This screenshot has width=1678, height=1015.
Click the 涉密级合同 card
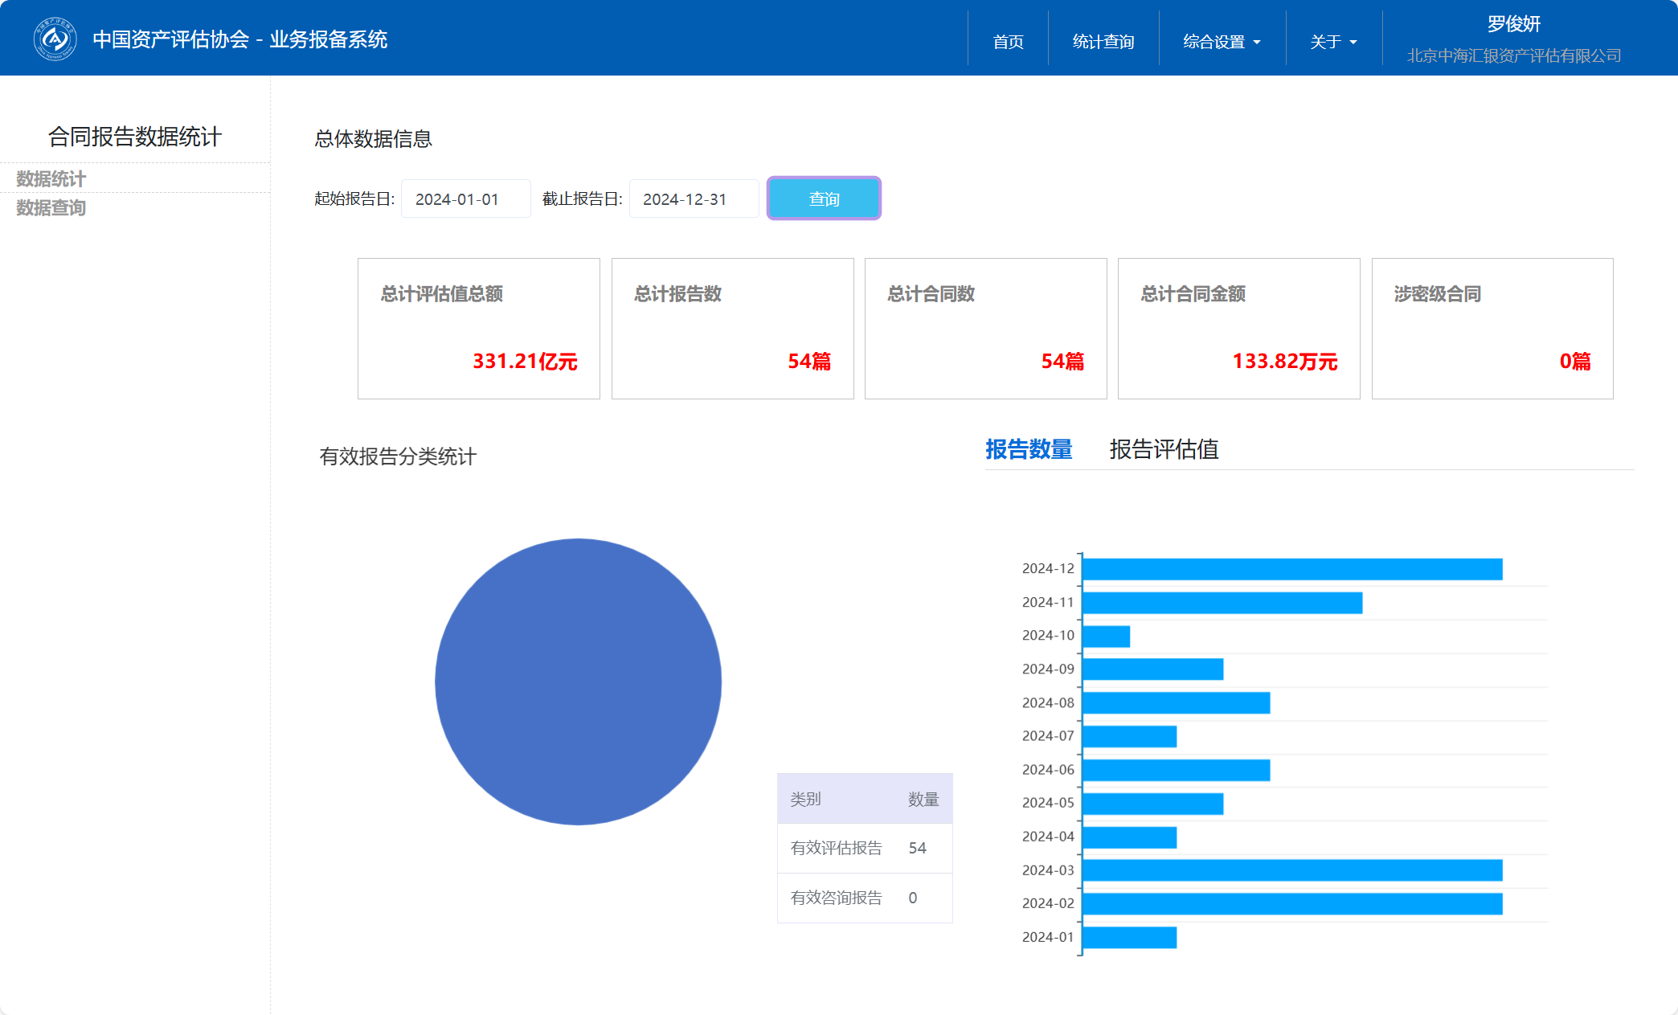click(1492, 329)
